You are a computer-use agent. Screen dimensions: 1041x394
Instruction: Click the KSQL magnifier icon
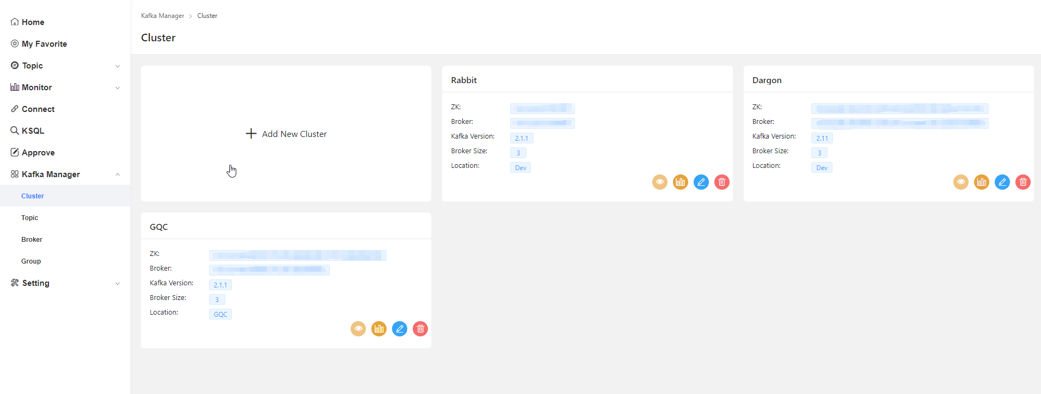click(15, 130)
